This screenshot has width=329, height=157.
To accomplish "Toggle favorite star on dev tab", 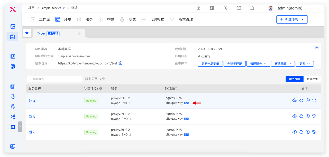I will pos(79,34).
